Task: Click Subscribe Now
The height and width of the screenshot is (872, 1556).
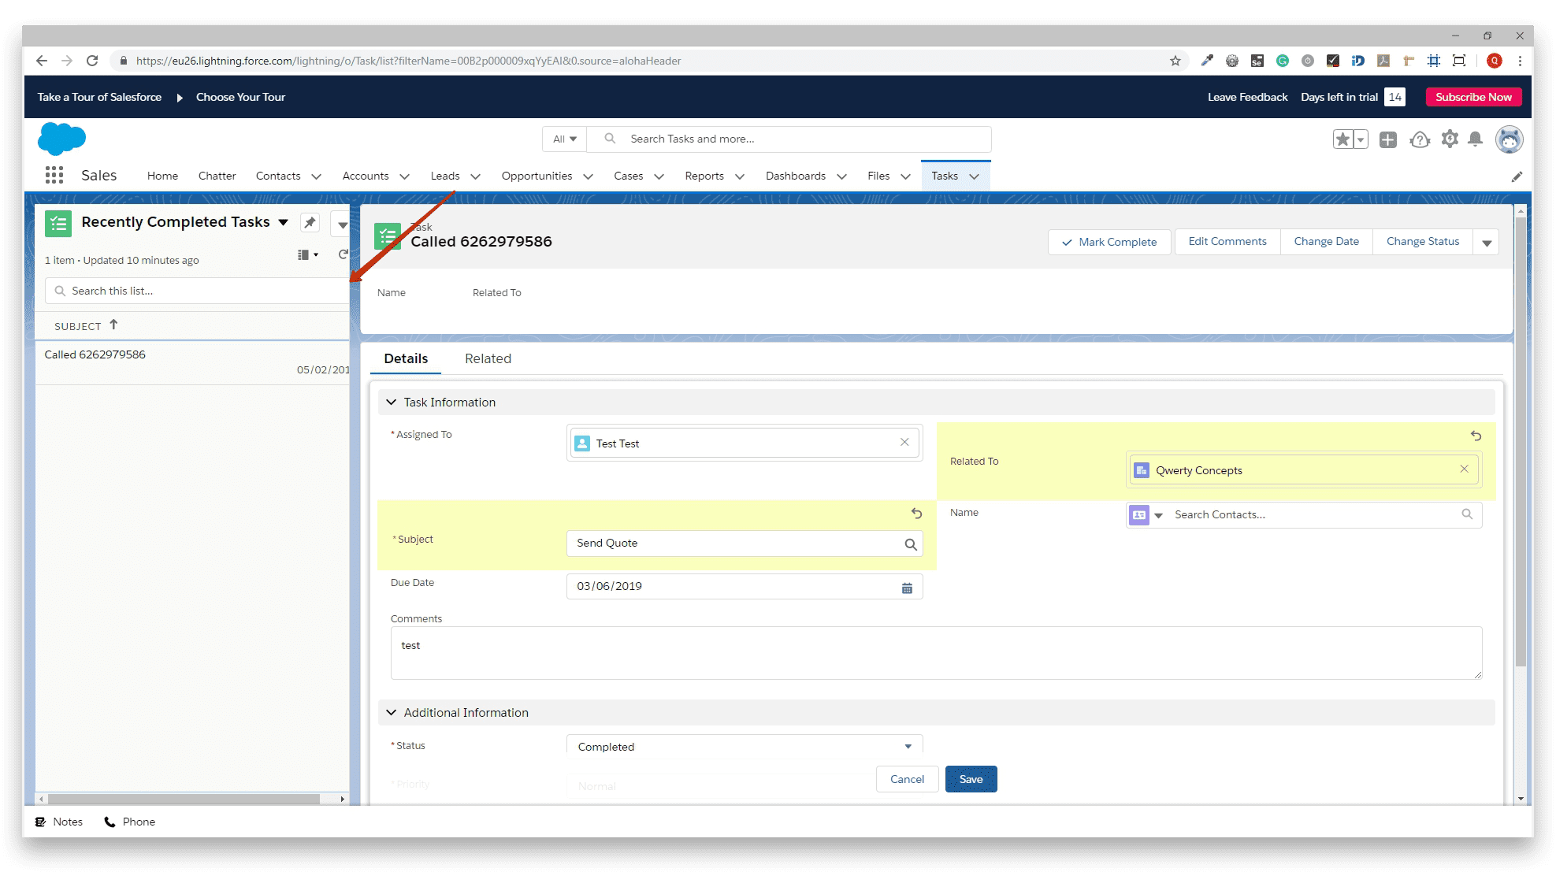Action: coord(1473,97)
